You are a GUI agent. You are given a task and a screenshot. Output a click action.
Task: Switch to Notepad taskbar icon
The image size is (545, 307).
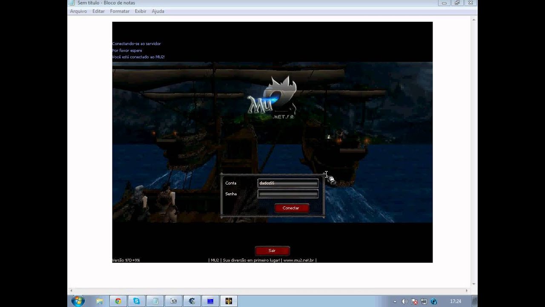(x=155, y=301)
